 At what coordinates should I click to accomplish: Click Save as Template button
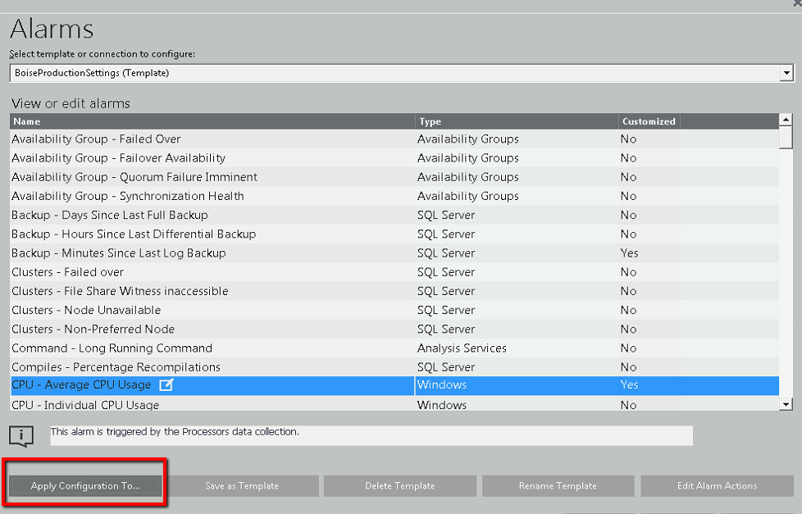pyautogui.click(x=242, y=486)
